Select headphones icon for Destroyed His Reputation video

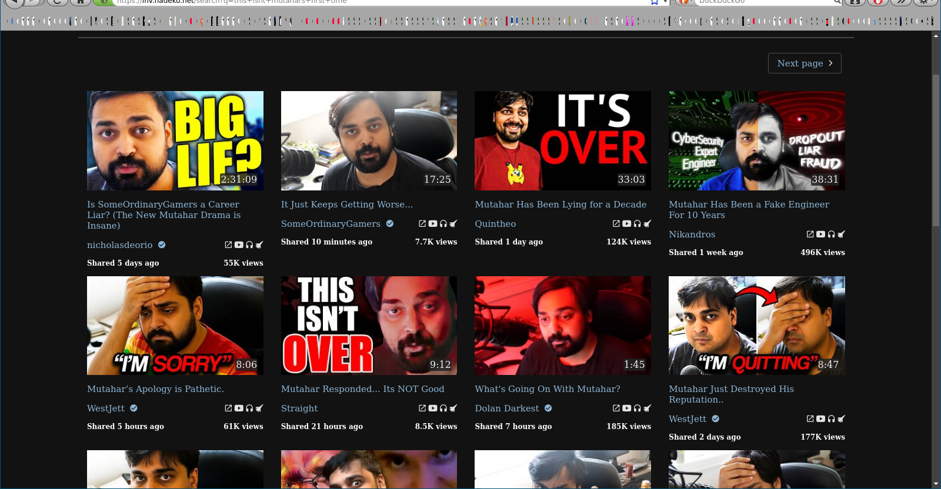coord(832,419)
